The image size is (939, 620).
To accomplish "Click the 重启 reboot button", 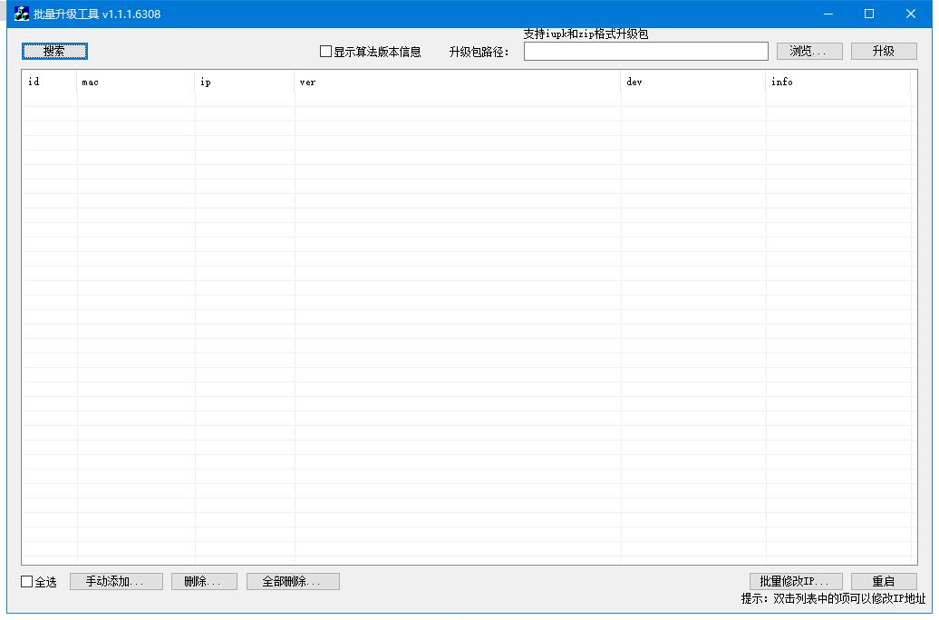I will point(884,582).
